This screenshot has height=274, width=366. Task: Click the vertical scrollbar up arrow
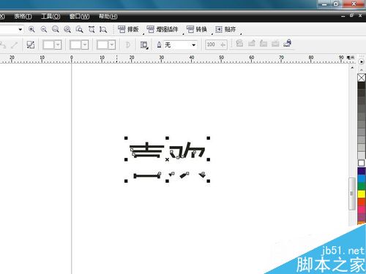[352, 68]
